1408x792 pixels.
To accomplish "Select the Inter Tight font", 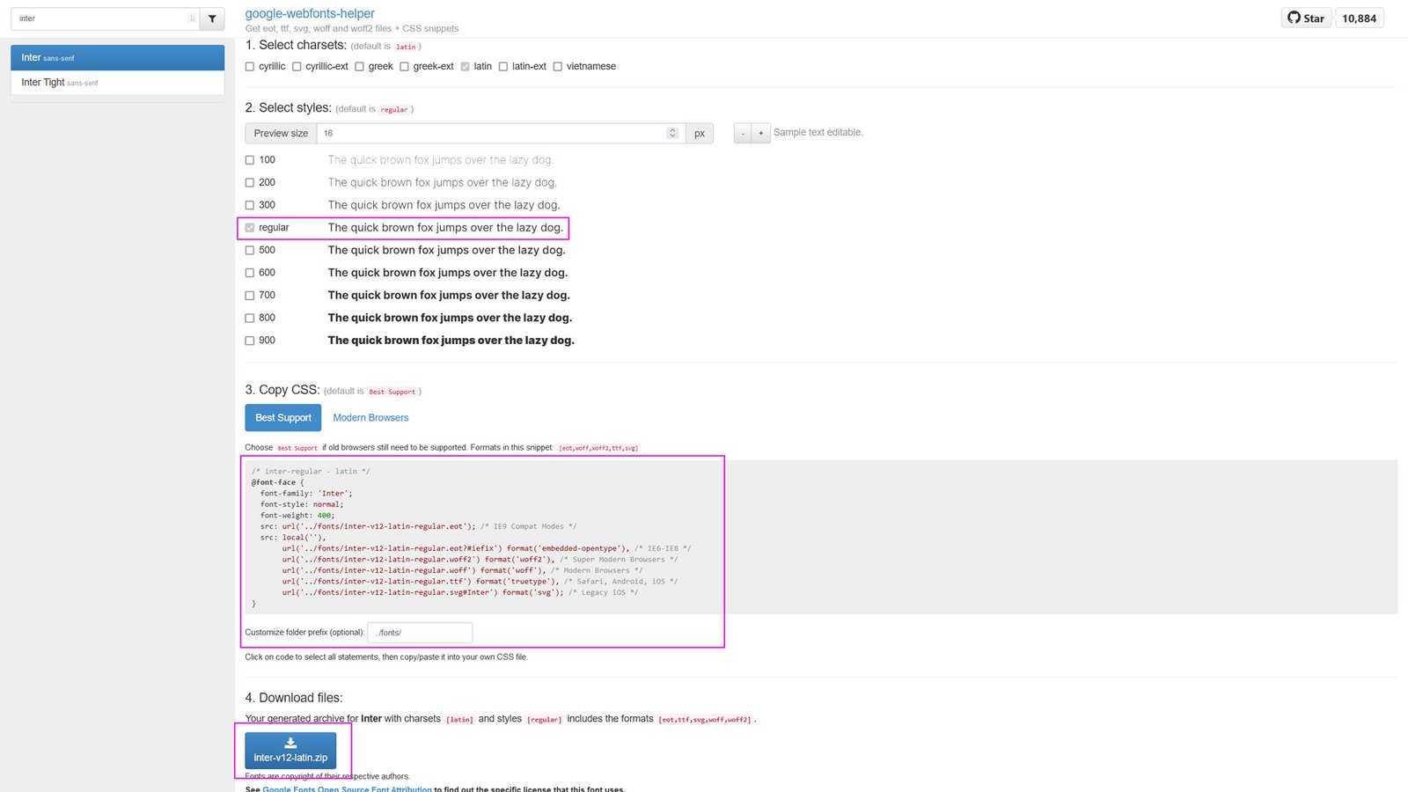I will click(117, 82).
